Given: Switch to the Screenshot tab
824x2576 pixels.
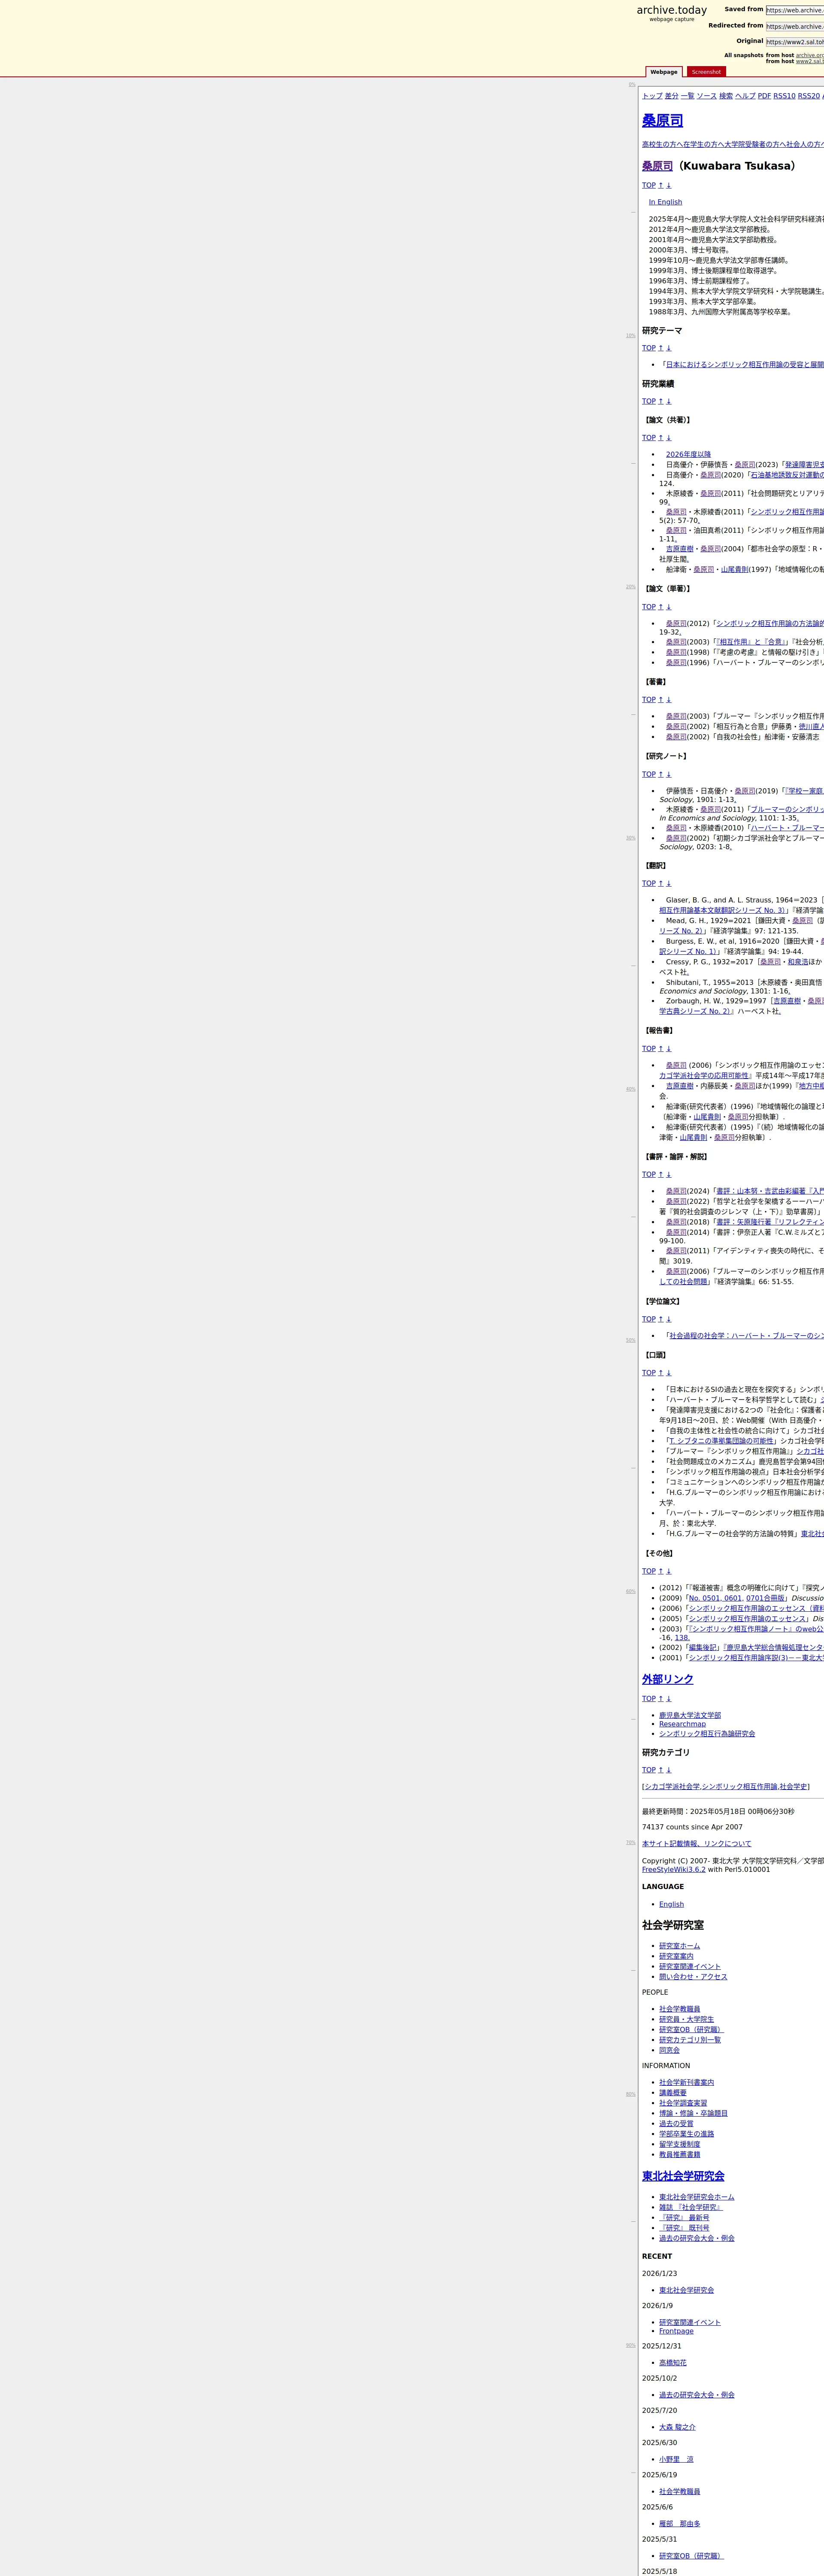Looking at the screenshot, I should 705,72.
